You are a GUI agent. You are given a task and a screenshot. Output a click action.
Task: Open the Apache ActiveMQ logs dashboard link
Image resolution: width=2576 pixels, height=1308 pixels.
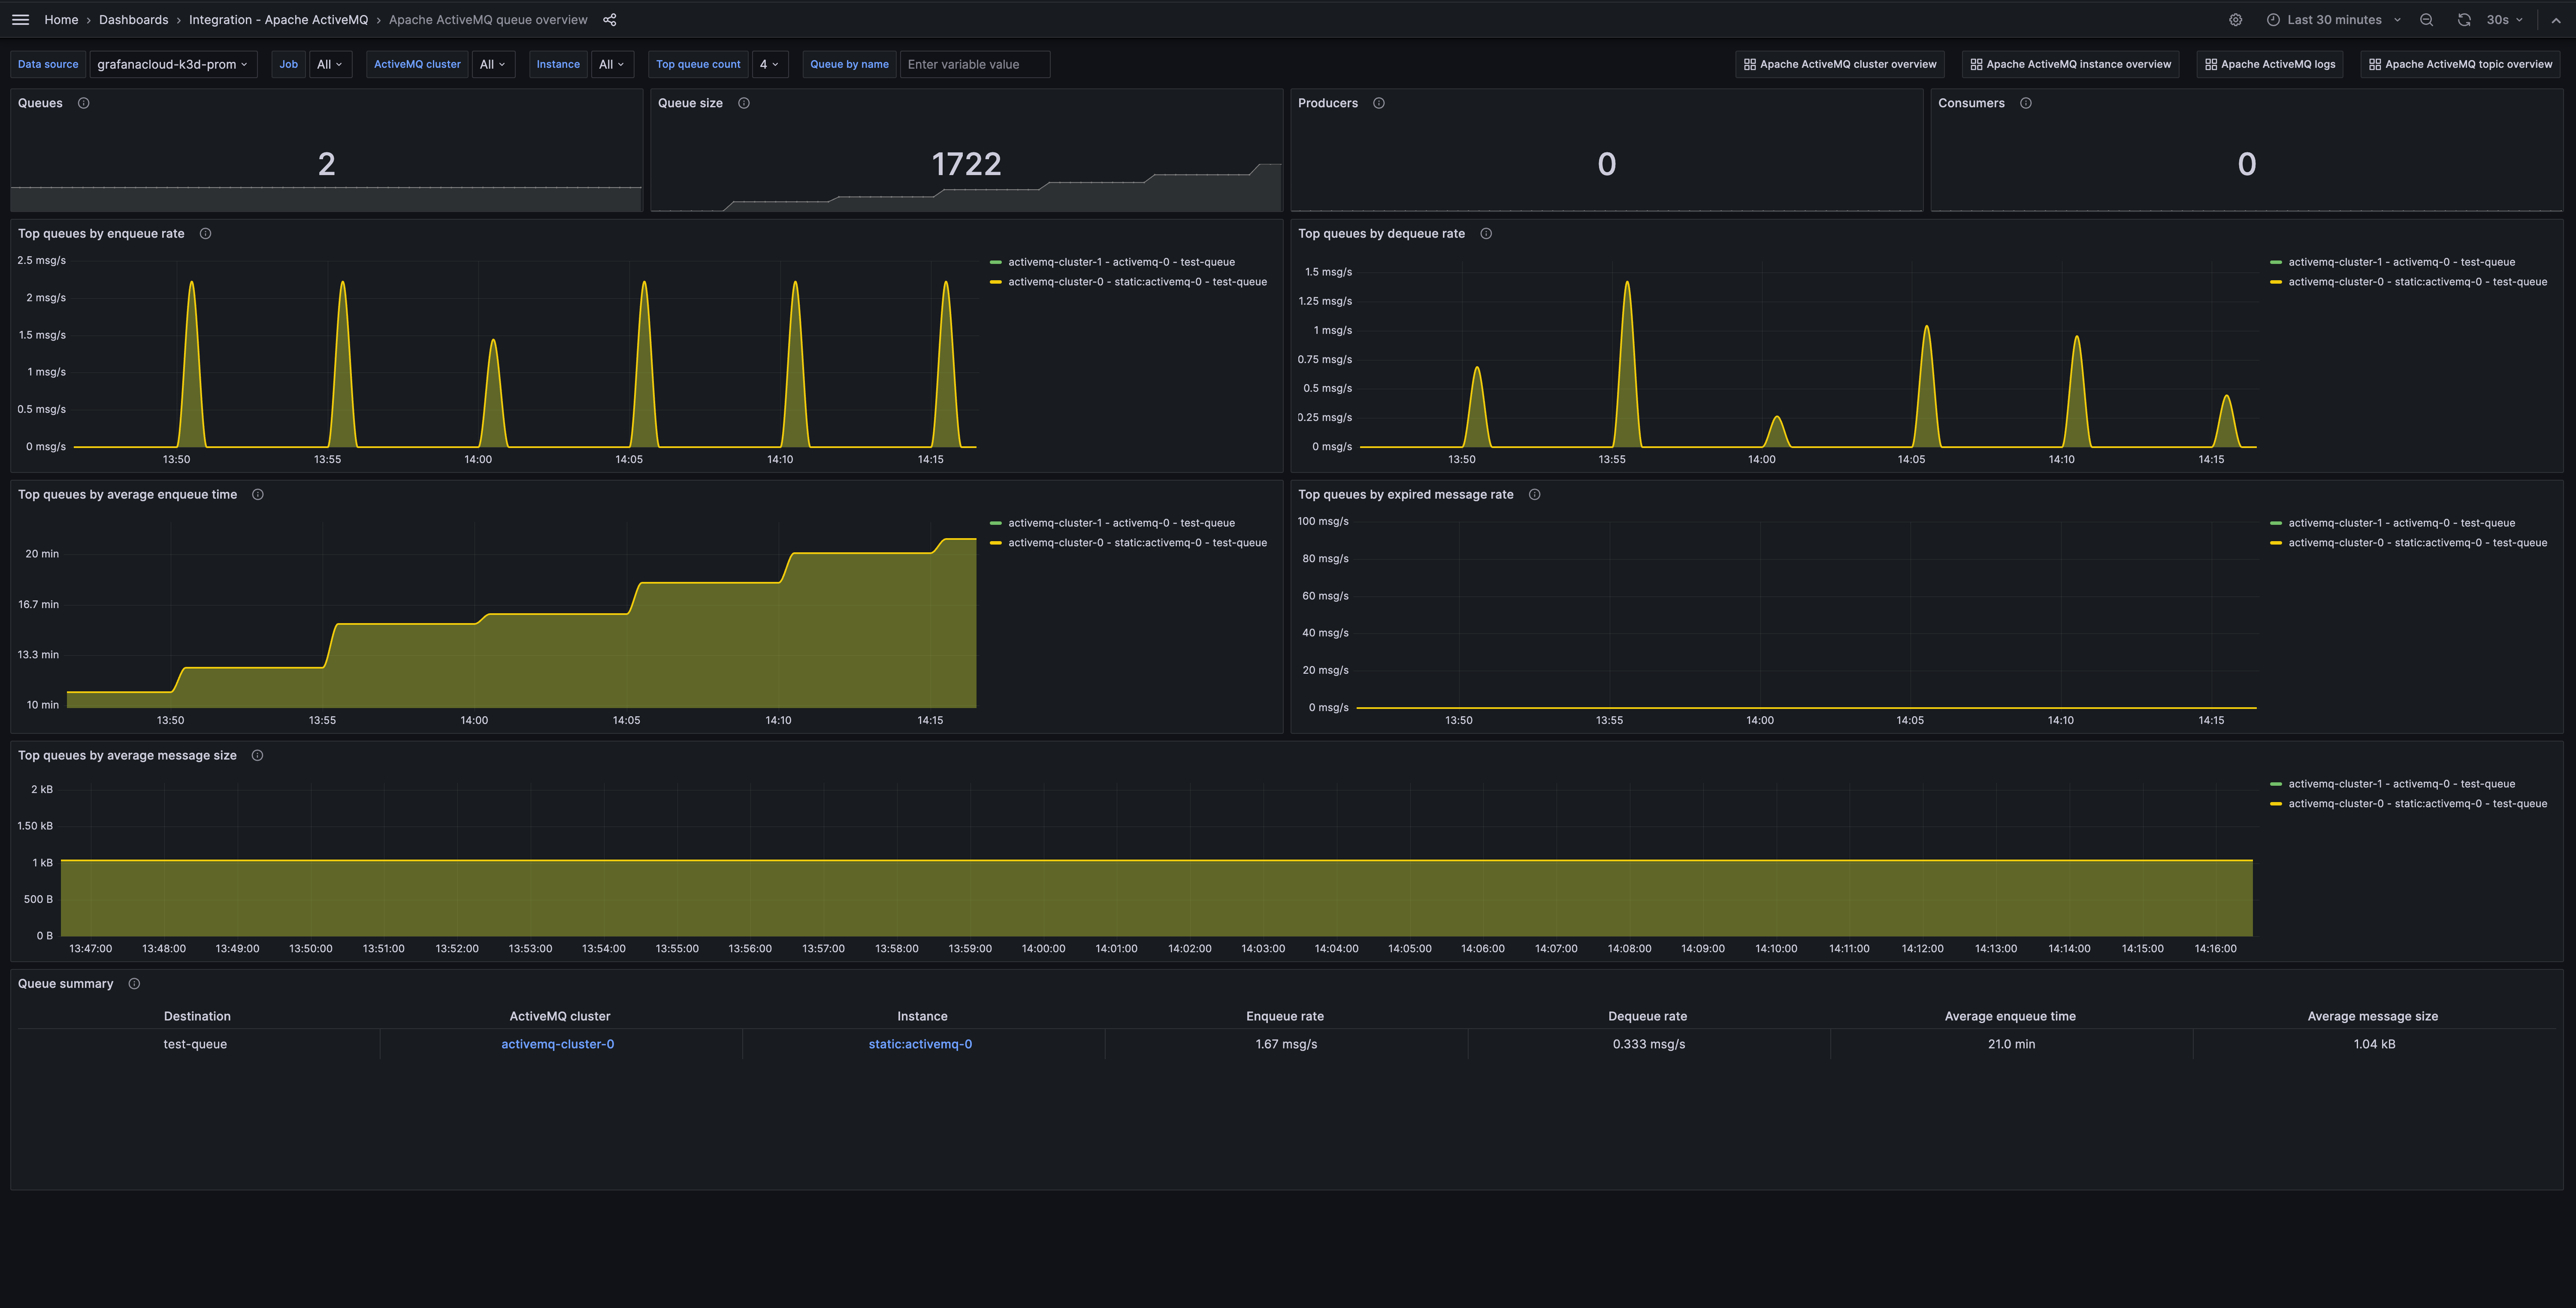2270,64
